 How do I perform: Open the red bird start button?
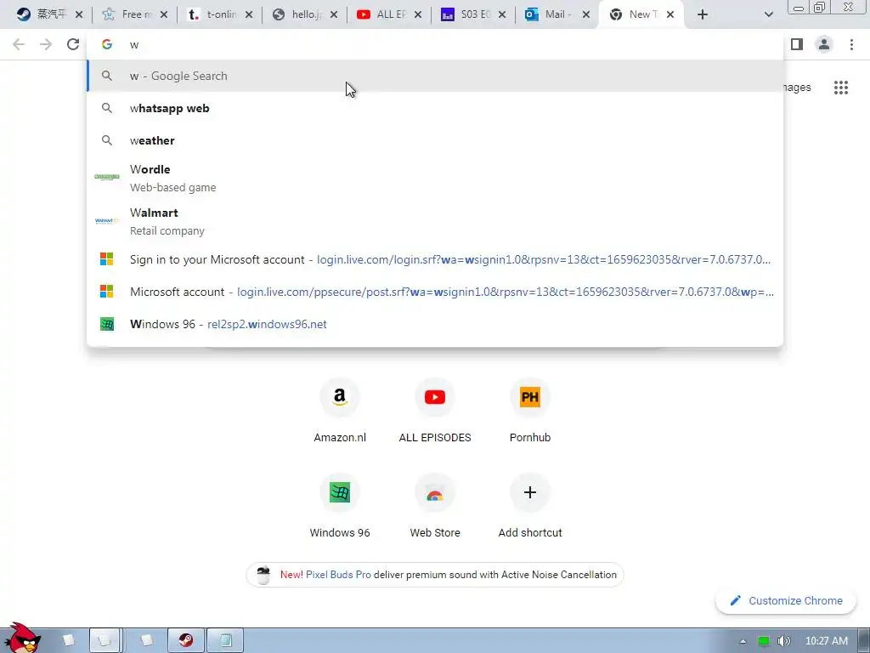click(x=21, y=639)
